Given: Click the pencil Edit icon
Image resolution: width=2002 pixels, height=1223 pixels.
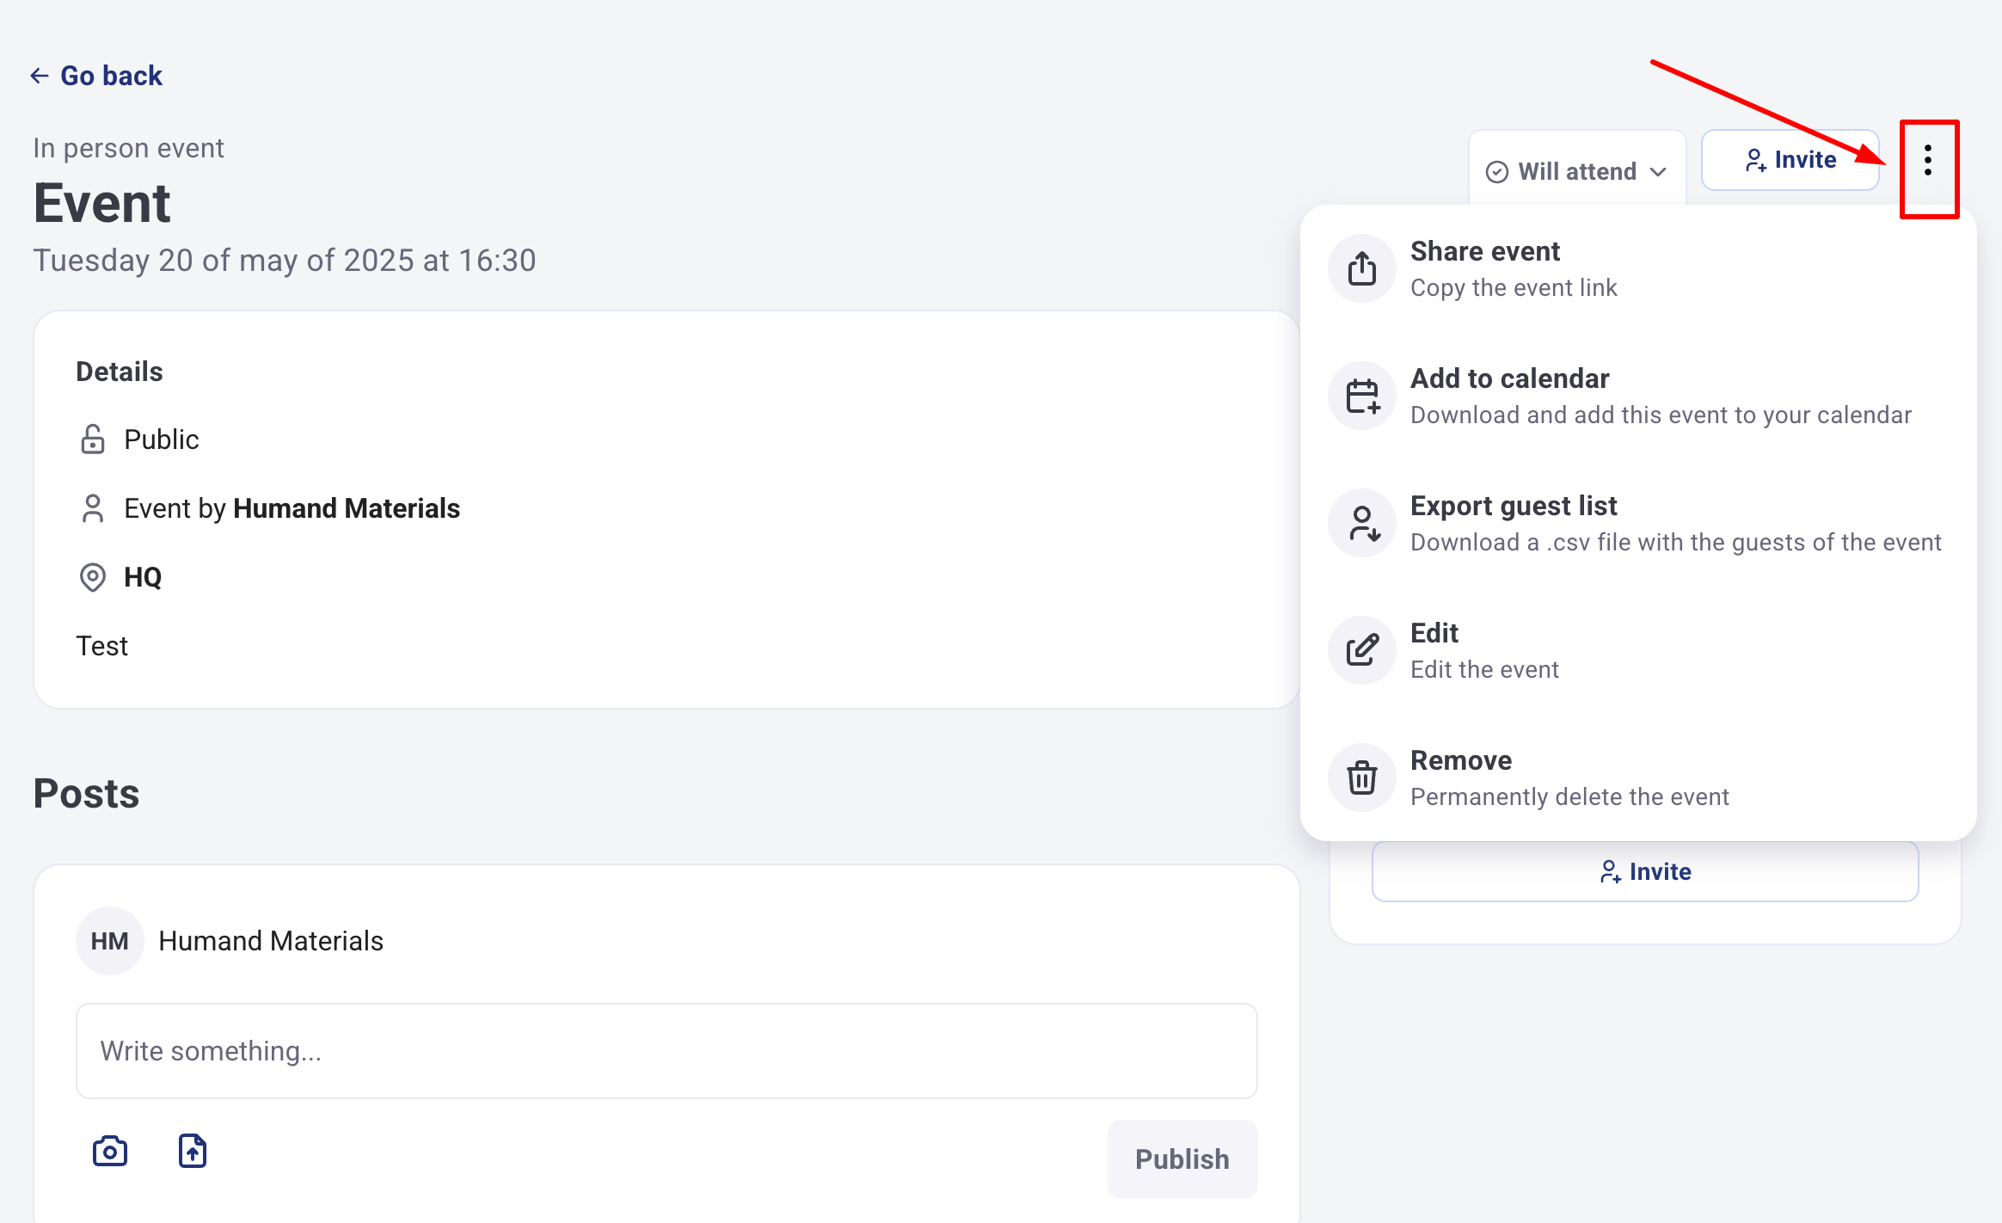Looking at the screenshot, I should 1362,650.
